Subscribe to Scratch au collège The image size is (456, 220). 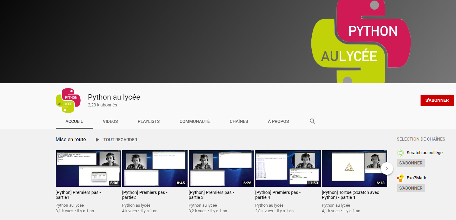pos(411,163)
